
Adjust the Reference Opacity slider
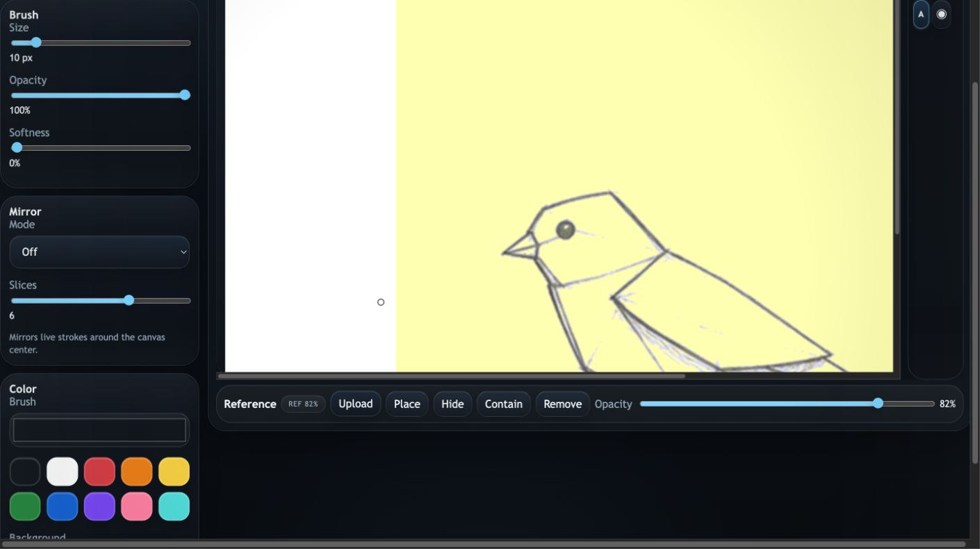click(x=787, y=404)
